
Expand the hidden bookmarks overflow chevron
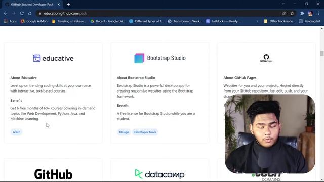pyautogui.click(x=257, y=21)
